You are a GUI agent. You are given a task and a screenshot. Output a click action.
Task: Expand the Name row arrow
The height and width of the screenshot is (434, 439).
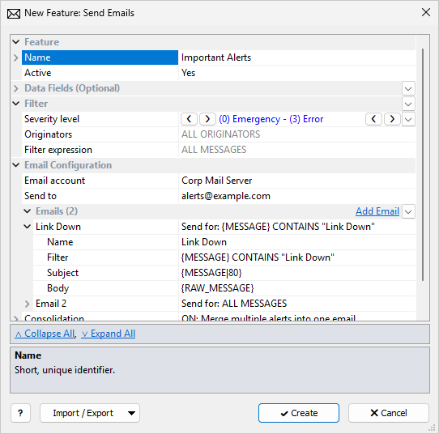(x=16, y=57)
